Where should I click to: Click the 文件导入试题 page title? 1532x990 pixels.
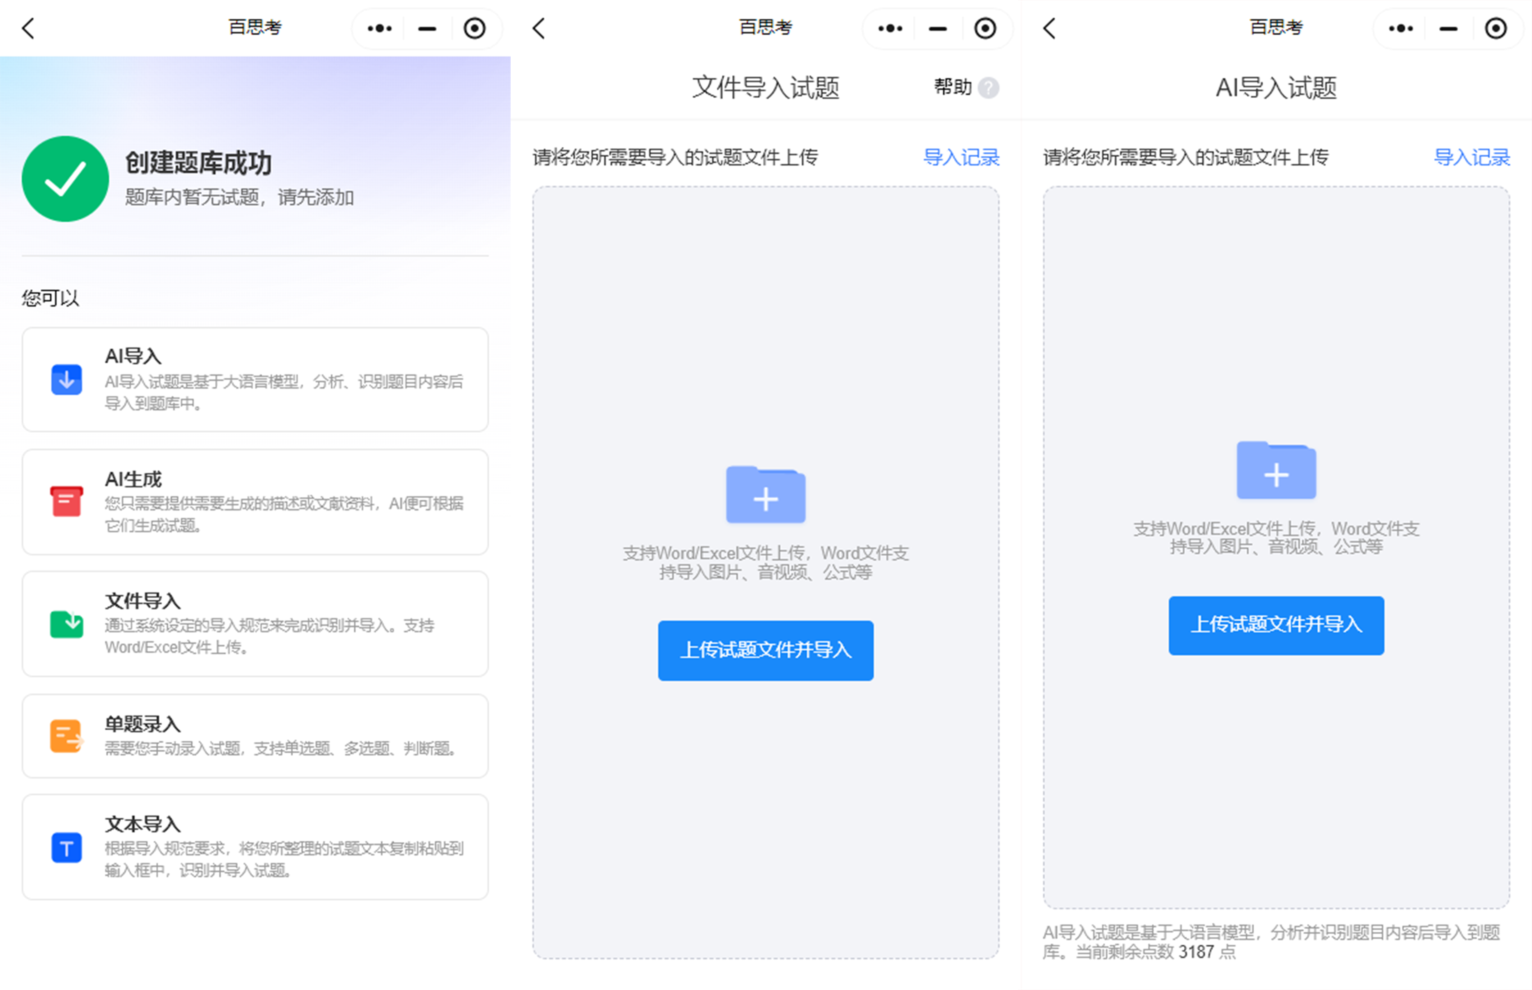coord(765,87)
